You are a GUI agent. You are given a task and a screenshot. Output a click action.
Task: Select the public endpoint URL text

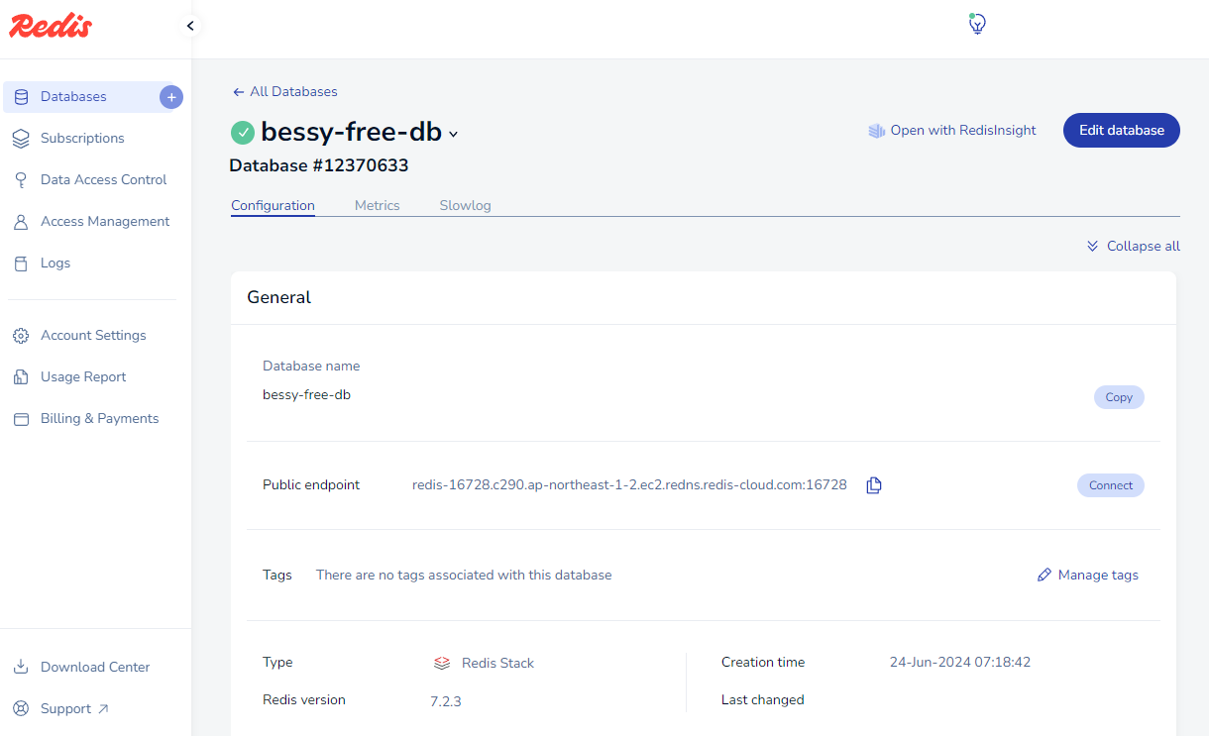click(629, 485)
